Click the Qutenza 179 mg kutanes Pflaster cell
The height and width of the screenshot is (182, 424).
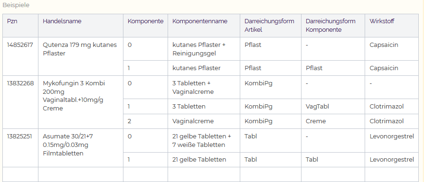81,56
